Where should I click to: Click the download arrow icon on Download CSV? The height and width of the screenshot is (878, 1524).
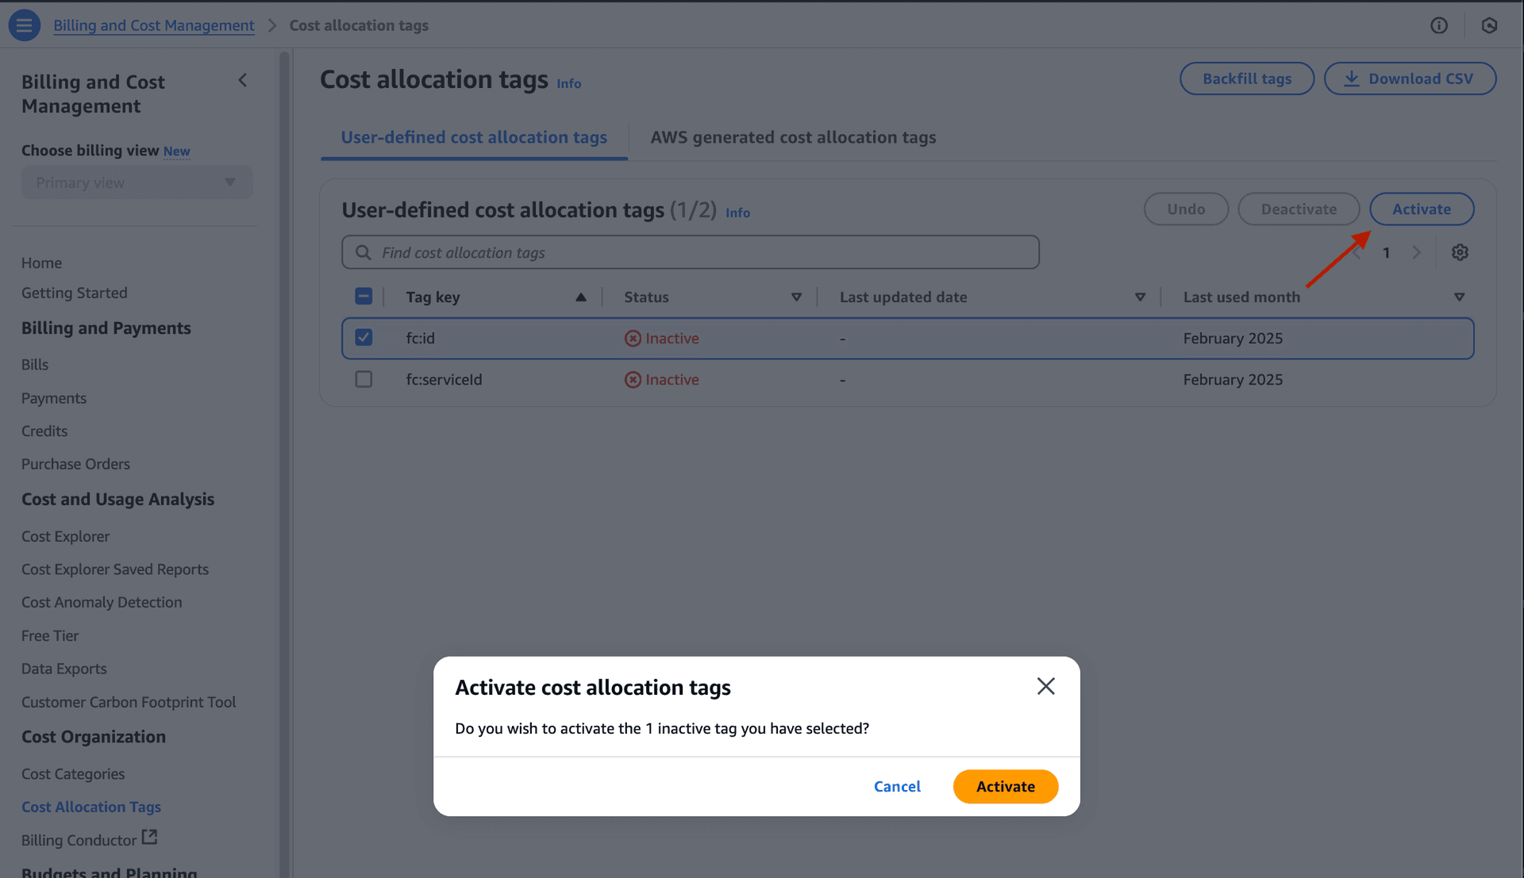[x=1351, y=79]
